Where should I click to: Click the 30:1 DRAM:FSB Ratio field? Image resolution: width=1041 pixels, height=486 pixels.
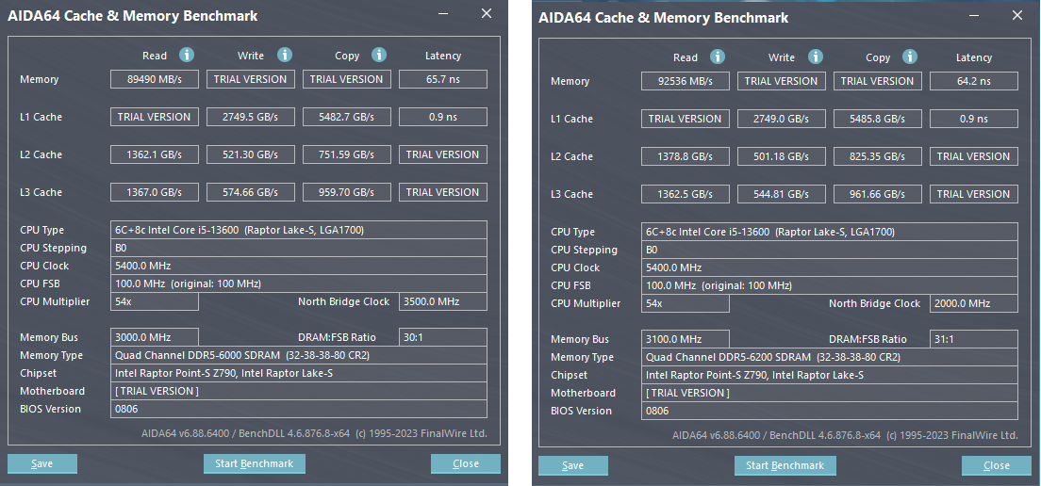[x=443, y=337]
